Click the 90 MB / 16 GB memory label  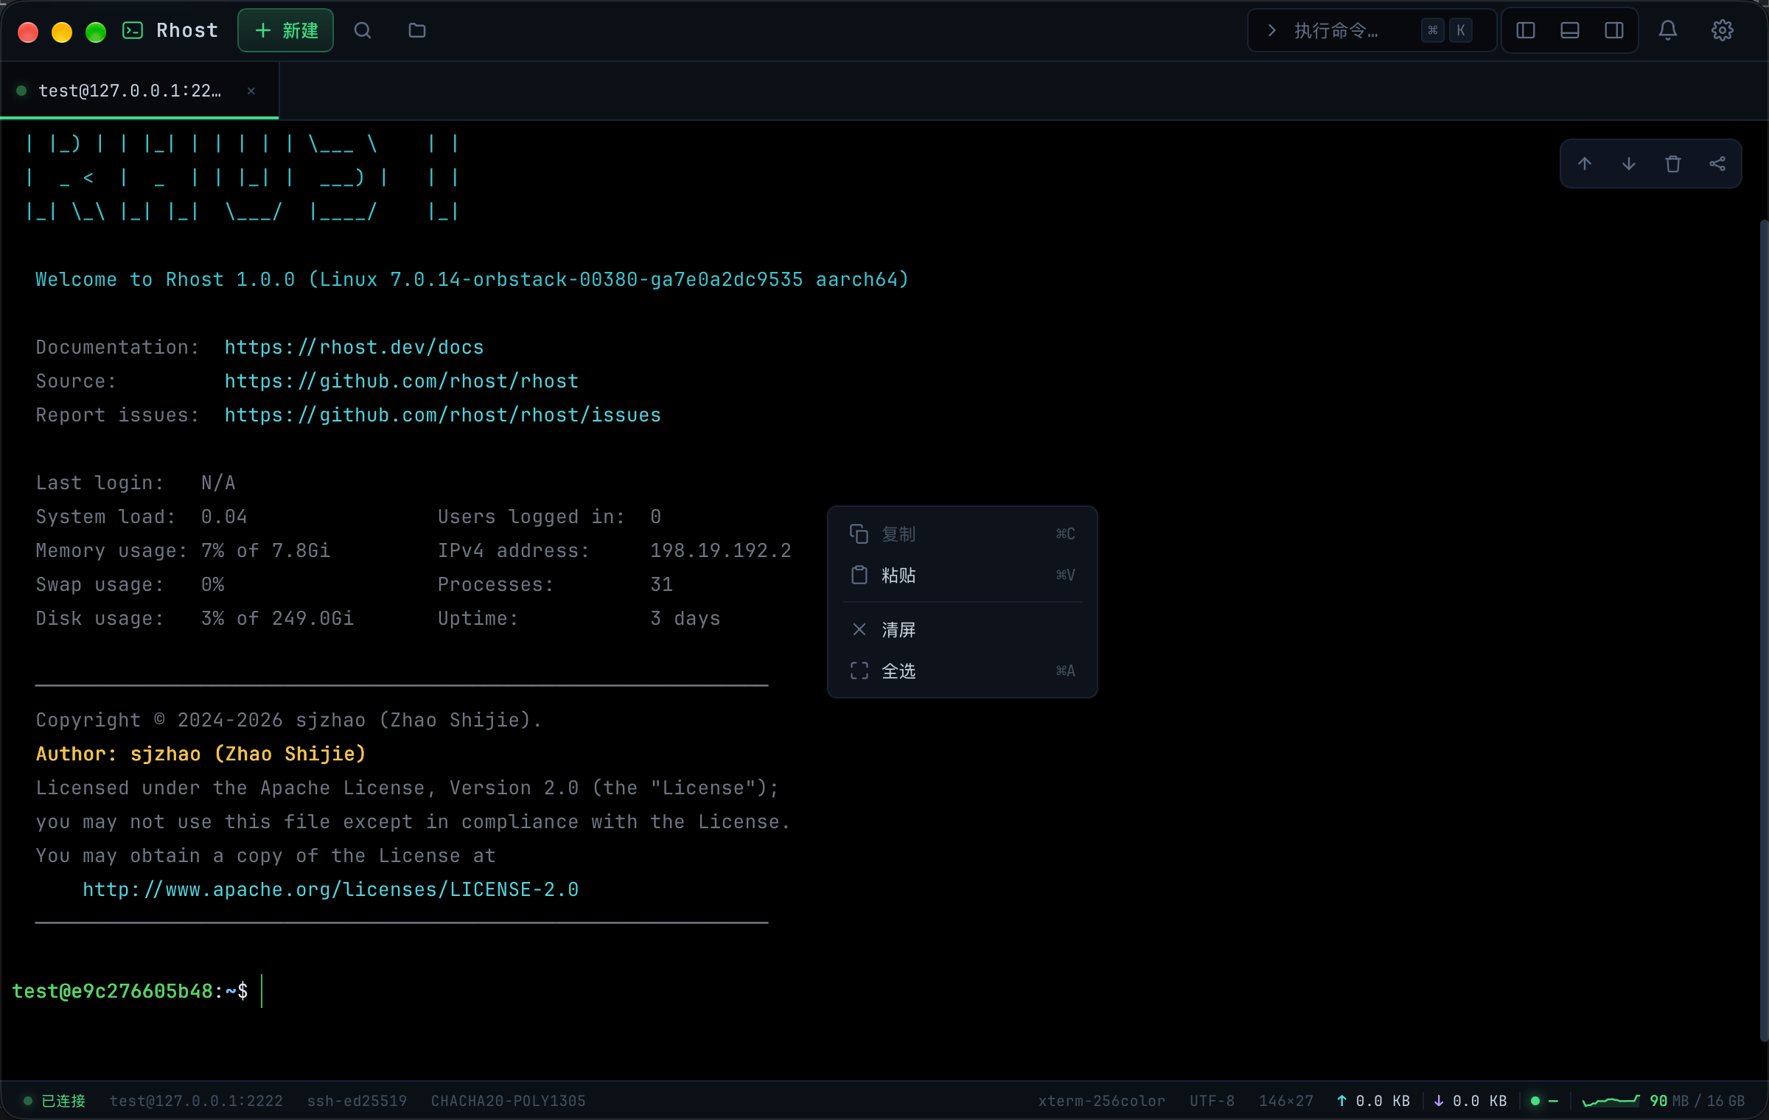[1698, 1101]
